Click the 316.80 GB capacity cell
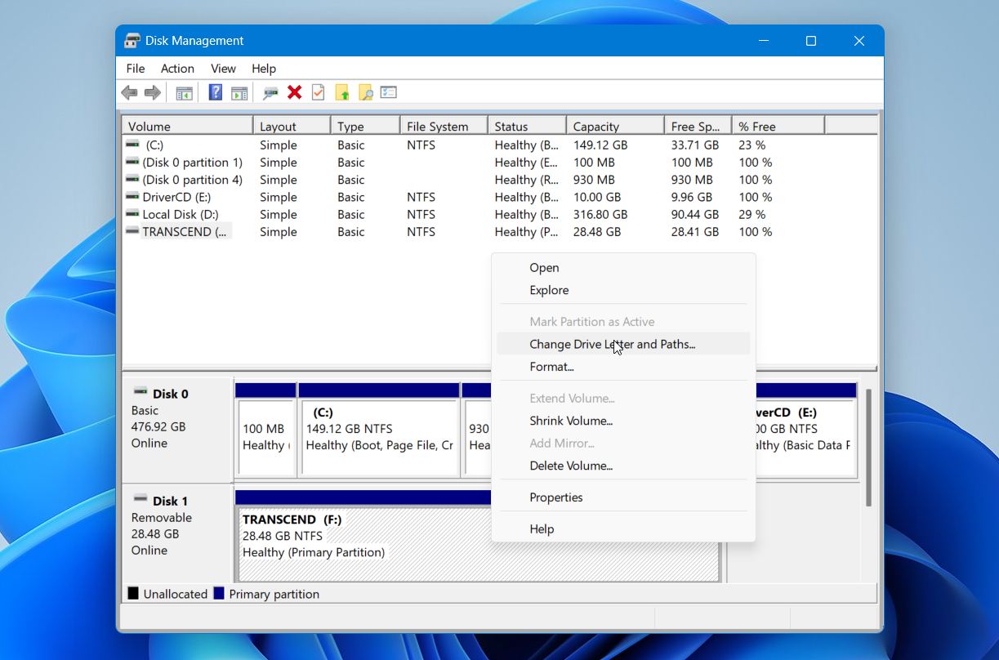Image resolution: width=999 pixels, height=660 pixels. pos(600,214)
